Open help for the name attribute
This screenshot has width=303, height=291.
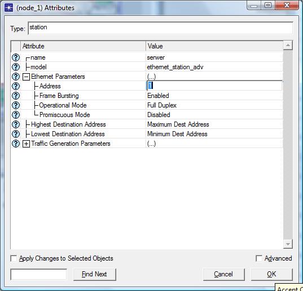point(16,57)
